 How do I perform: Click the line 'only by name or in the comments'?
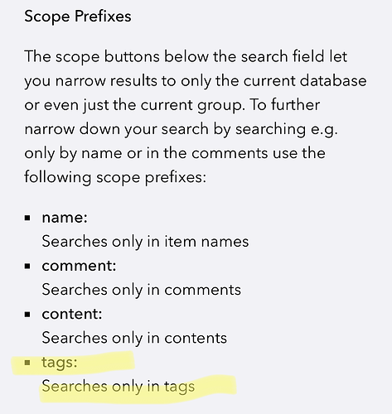pyautogui.click(x=175, y=153)
